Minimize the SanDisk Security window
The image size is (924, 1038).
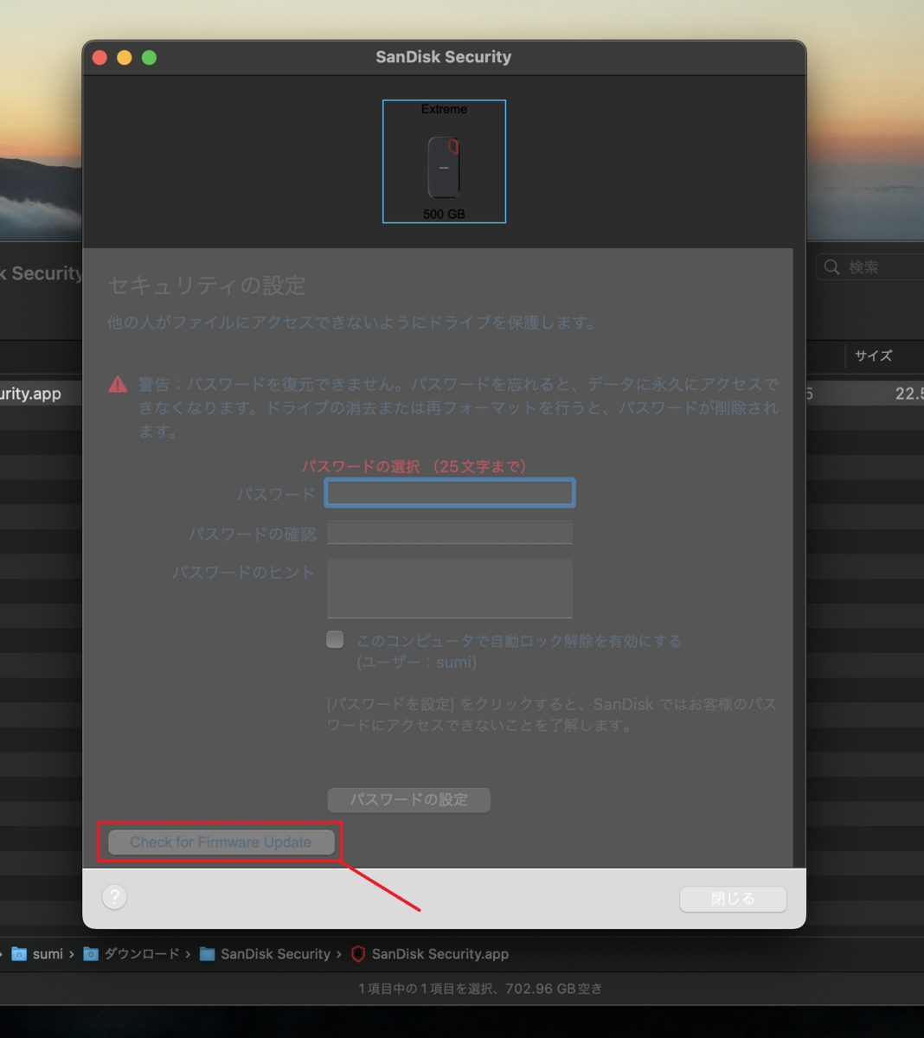click(125, 57)
